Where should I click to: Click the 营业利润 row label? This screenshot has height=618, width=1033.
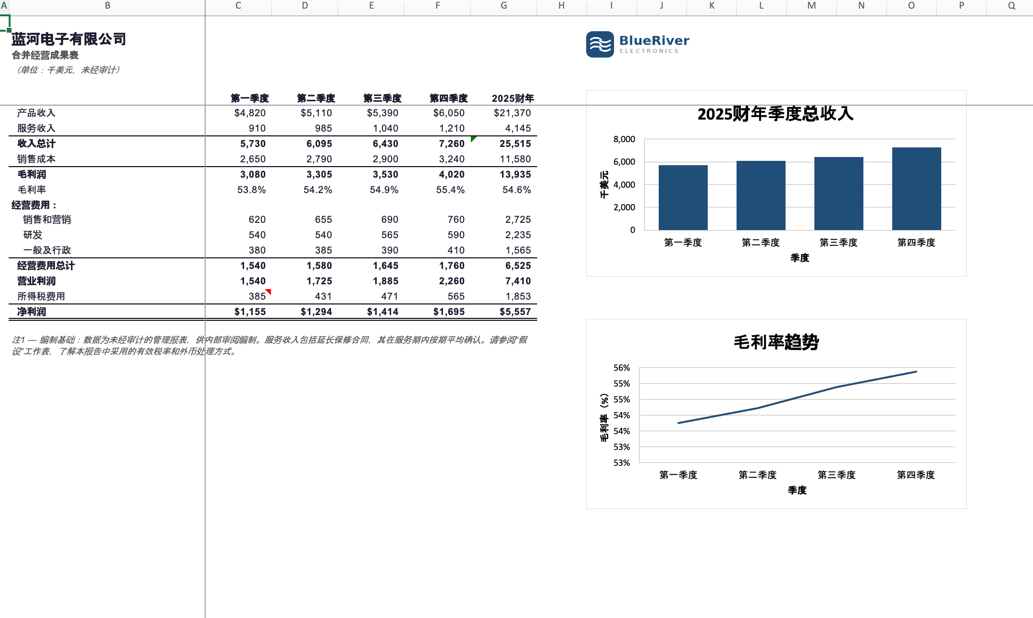click(x=36, y=281)
